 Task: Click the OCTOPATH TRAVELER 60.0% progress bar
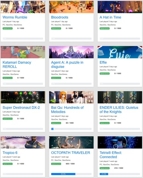point(71,174)
